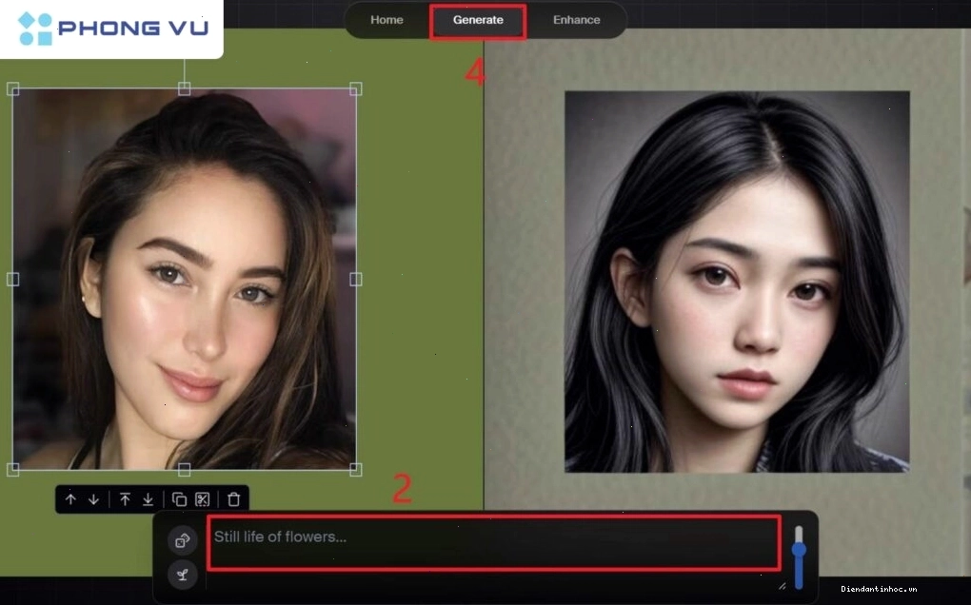Click the prompt box corner grip
971x605 pixels.
pyautogui.click(x=783, y=585)
